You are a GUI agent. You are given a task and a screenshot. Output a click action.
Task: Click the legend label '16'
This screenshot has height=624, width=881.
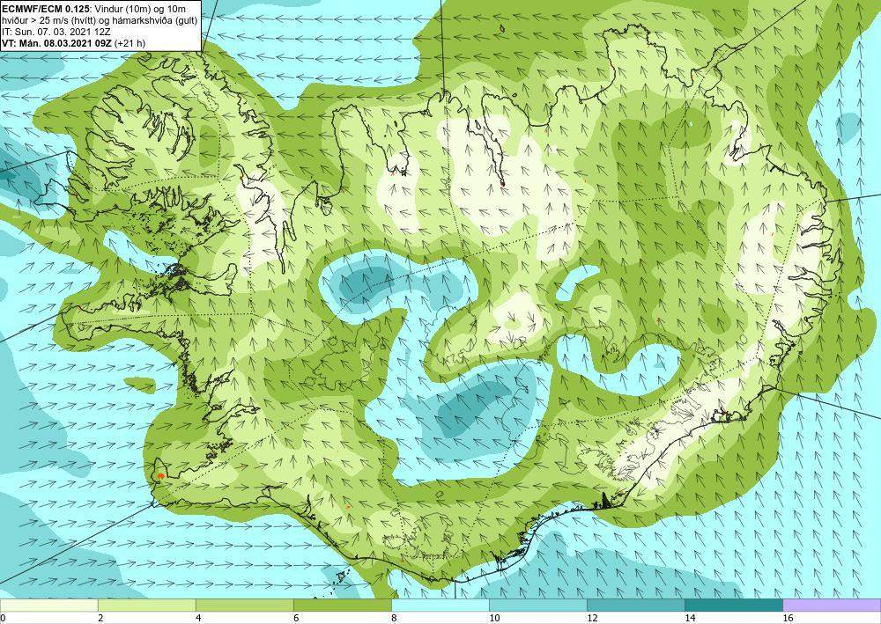pyautogui.click(x=788, y=619)
